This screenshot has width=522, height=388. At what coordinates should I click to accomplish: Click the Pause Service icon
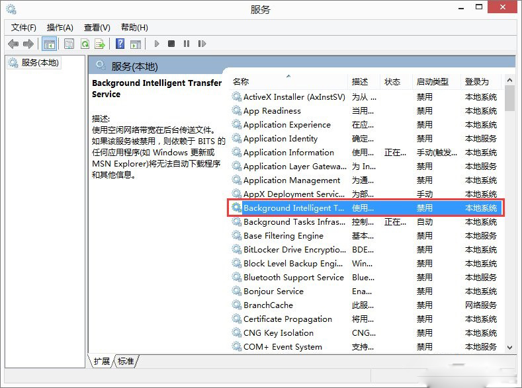click(x=187, y=44)
